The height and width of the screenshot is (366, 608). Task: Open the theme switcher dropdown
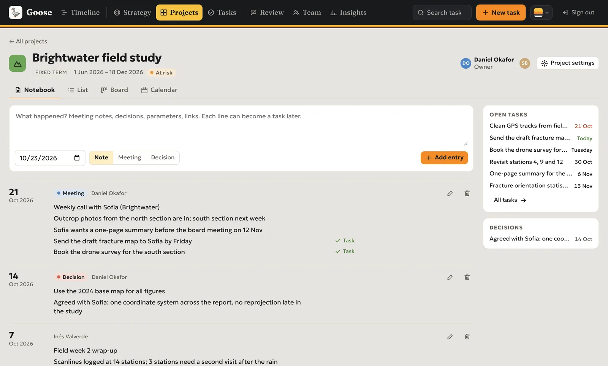541,13
